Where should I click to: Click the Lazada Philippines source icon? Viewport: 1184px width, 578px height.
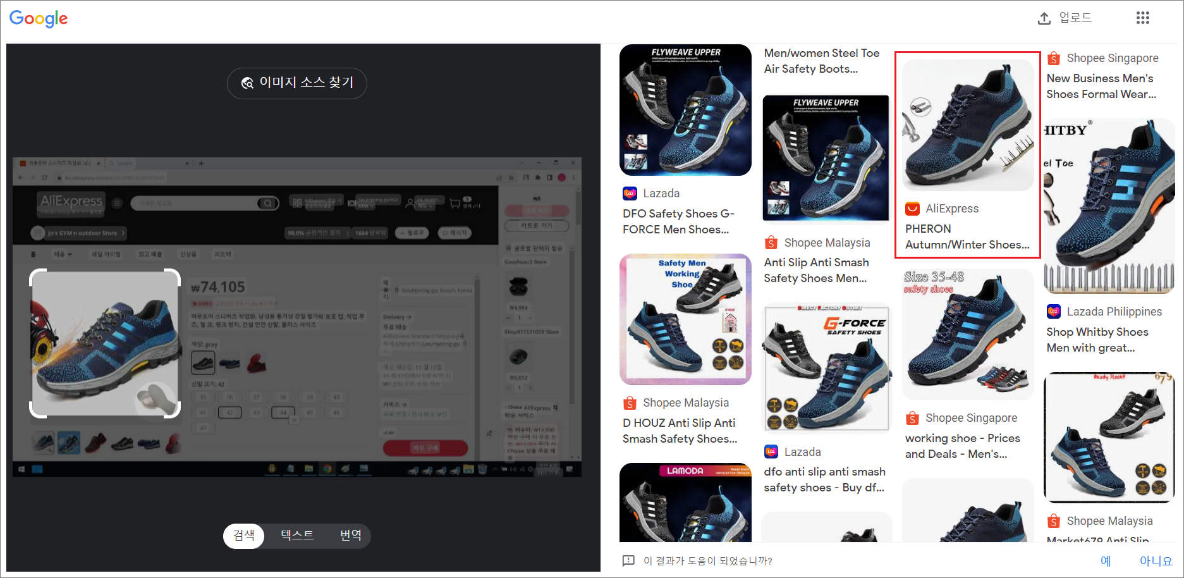[x=1054, y=312]
